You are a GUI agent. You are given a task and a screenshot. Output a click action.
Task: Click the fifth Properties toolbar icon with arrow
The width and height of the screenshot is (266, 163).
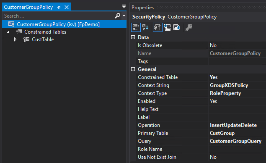pos(177,27)
